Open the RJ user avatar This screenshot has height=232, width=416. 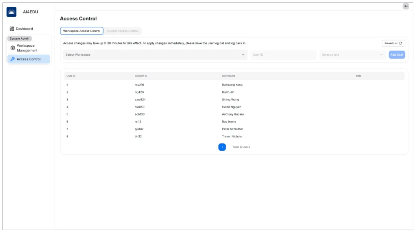[x=406, y=6]
